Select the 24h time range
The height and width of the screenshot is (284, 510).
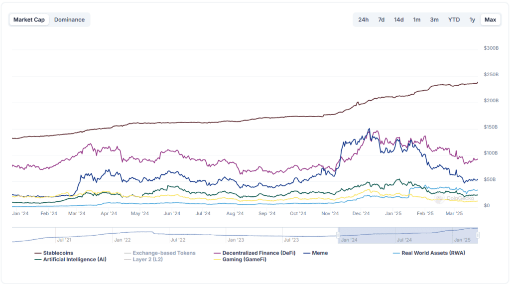(363, 20)
